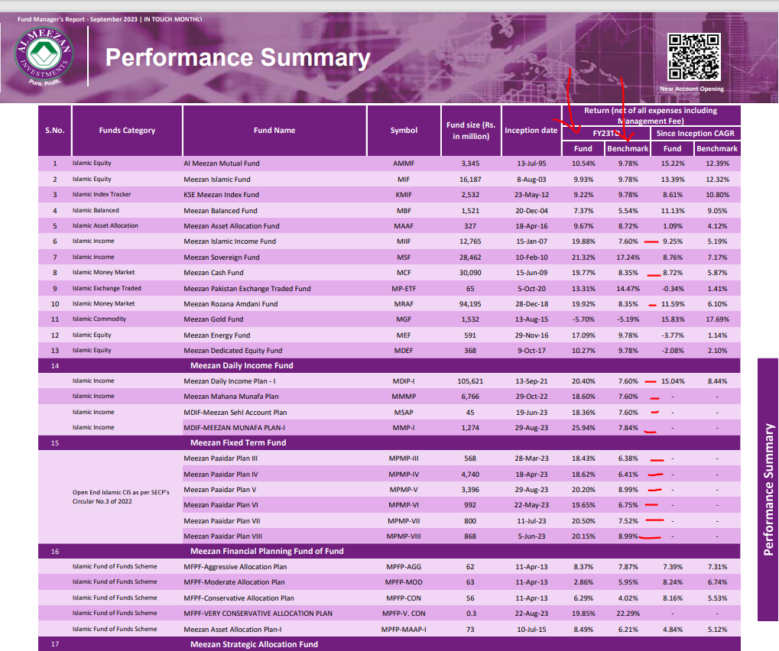Select 'Meezan Energy Fund' fund name
Image resolution: width=779 pixels, height=651 pixels.
(x=217, y=335)
